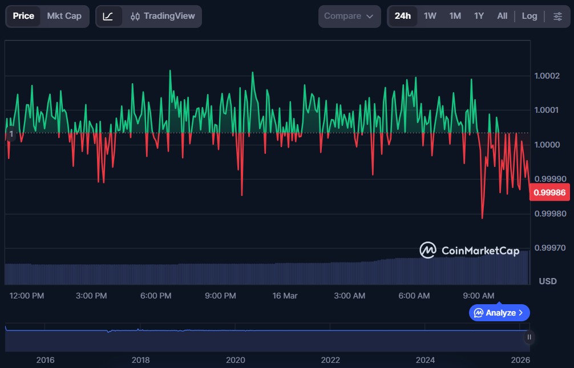Click the Analyze button icon
574x368 pixels.
(x=479, y=313)
